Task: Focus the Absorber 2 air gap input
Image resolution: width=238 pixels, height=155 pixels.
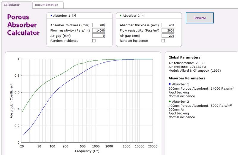Action: 168,36
